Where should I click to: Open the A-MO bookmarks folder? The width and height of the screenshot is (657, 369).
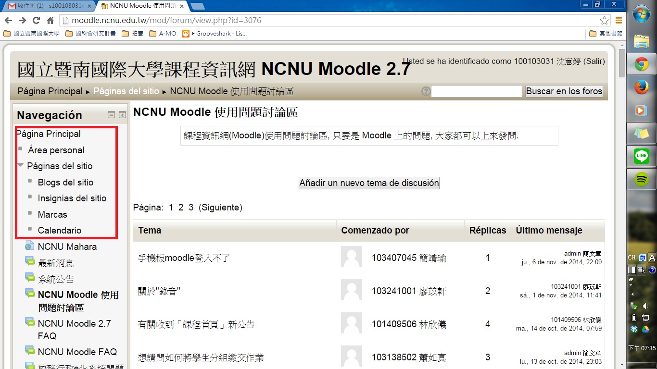(x=163, y=34)
